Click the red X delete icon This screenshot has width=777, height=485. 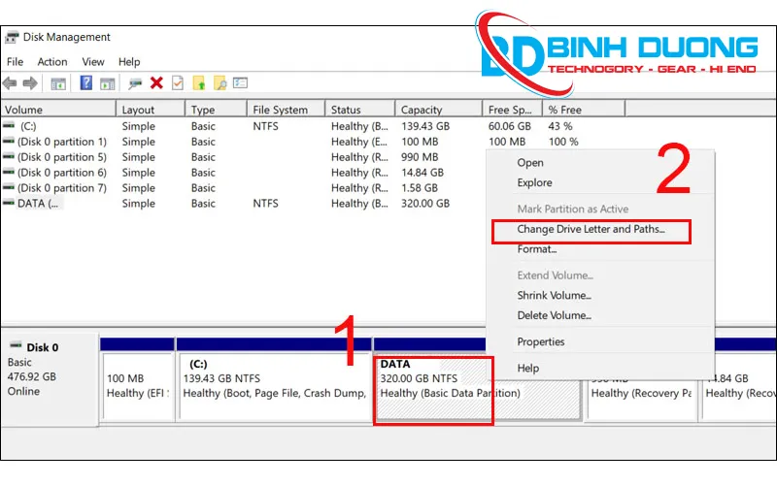[156, 82]
